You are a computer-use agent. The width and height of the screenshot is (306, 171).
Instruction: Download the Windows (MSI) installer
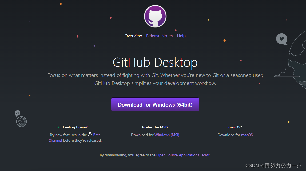pos(167,135)
